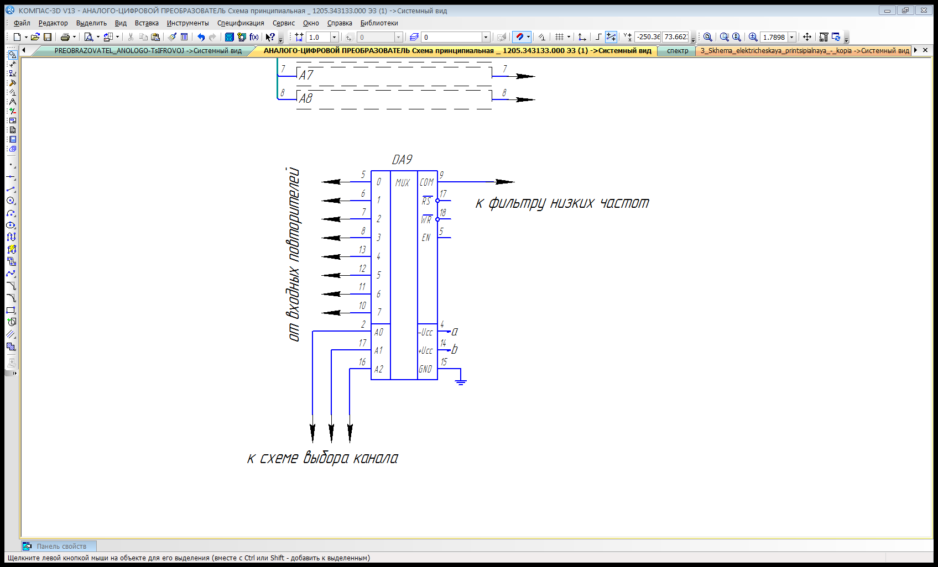Create a new document with New icon
The height and width of the screenshot is (567, 938).
(x=17, y=37)
